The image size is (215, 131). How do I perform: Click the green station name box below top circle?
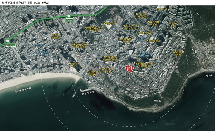(70, 20)
